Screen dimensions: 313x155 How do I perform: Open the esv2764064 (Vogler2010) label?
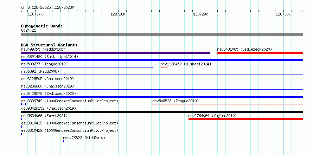(x=212, y=116)
